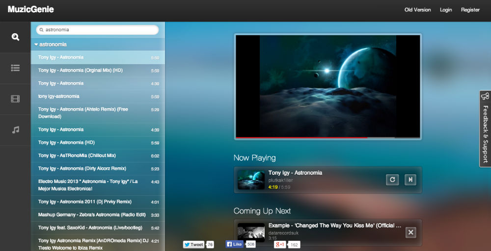Viewport: 491px width, 251px height.
Task: Select 'tony igy-astronomia' lowercase result
Action: 98,96
